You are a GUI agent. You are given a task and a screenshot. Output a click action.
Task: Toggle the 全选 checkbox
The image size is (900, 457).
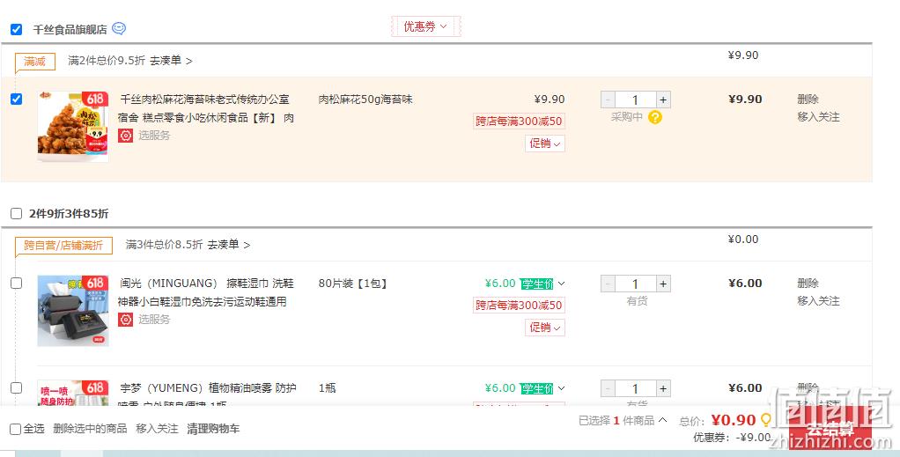[x=16, y=430]
